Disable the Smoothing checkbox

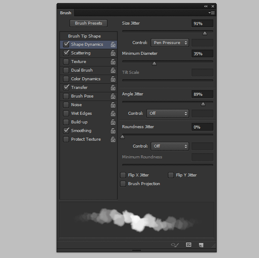(x=66, y=130)
